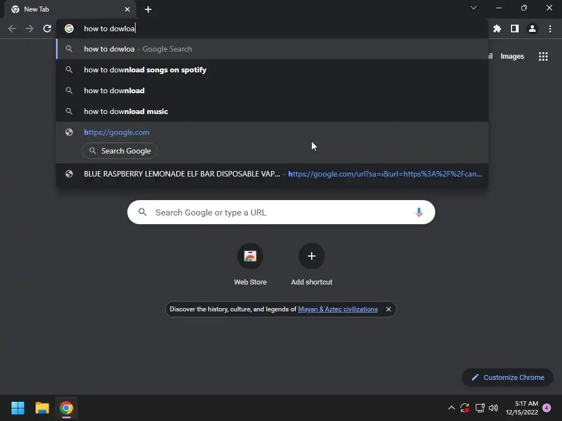Open the notification count badge

(x=547, y=408)
